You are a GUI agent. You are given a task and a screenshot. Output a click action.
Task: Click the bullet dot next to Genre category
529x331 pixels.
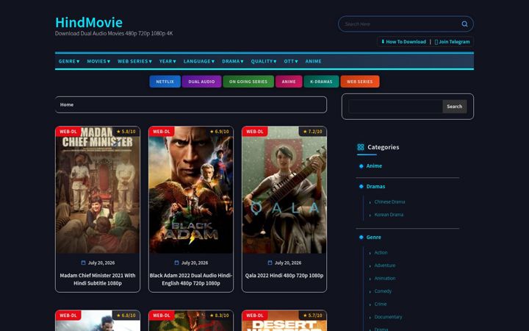pyautogui.click(x=361, y=238)
